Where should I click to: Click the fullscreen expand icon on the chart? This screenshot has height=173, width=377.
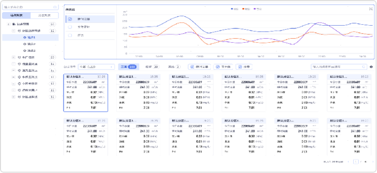point(371,9)
